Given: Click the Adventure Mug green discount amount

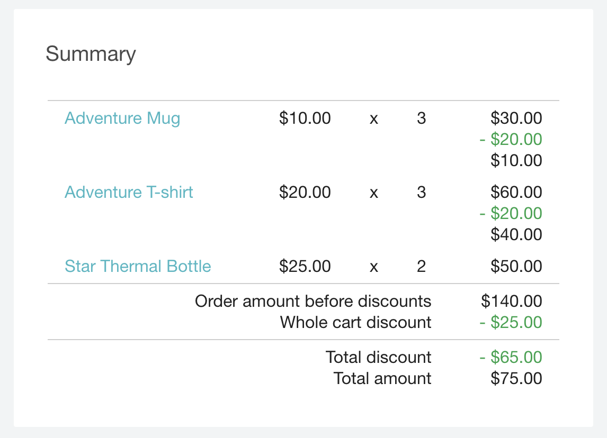Looking at the screenshot, I should (x=511, y=139).
